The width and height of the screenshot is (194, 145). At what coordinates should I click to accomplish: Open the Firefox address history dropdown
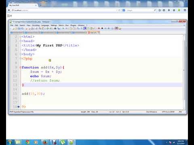pyautogui.click(x=117, y=10)
